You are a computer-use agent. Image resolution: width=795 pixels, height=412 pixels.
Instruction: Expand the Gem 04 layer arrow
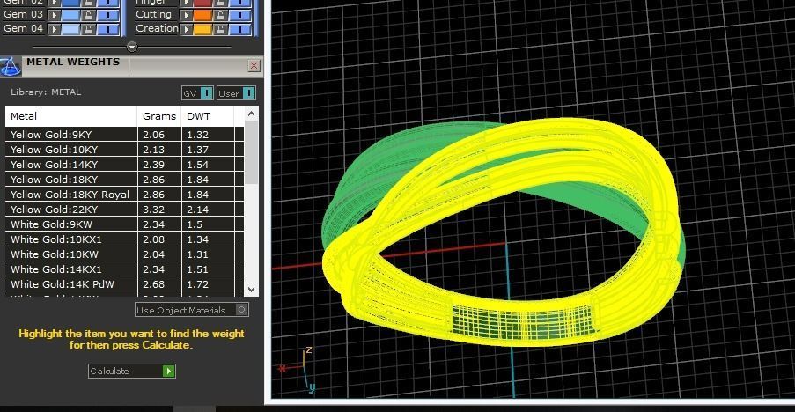tap(54, 29)
